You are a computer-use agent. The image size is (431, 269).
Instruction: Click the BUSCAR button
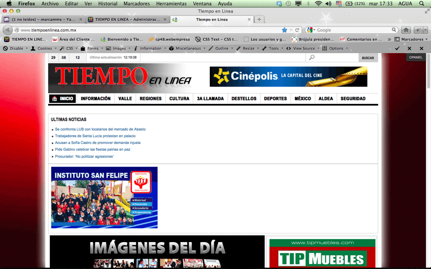368,58
